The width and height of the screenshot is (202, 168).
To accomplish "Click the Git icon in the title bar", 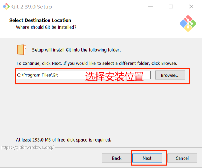I will tap(6, 6).
